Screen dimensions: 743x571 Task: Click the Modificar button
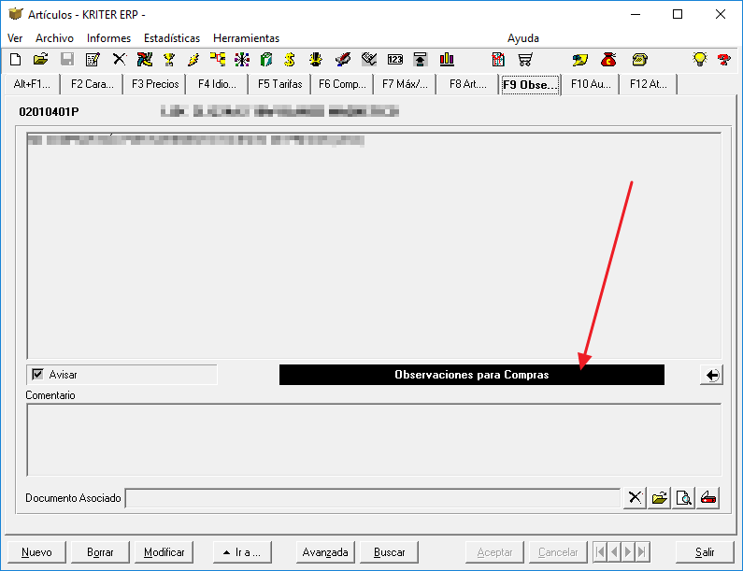pos(164,552)
